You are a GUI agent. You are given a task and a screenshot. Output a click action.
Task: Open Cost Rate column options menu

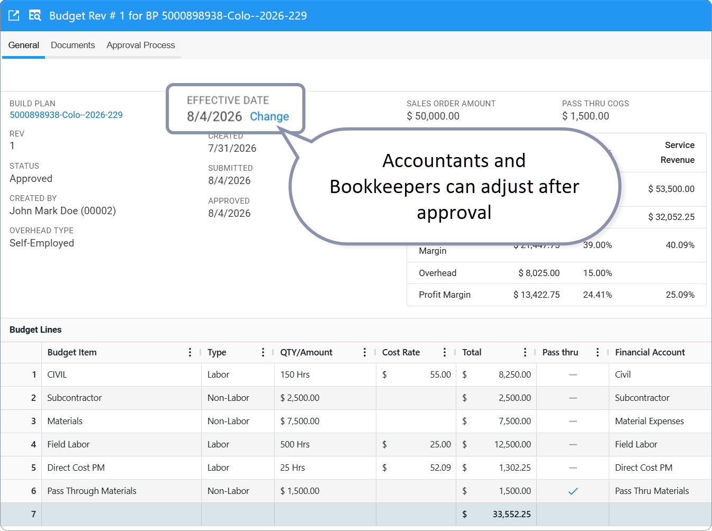pos(445,352)
